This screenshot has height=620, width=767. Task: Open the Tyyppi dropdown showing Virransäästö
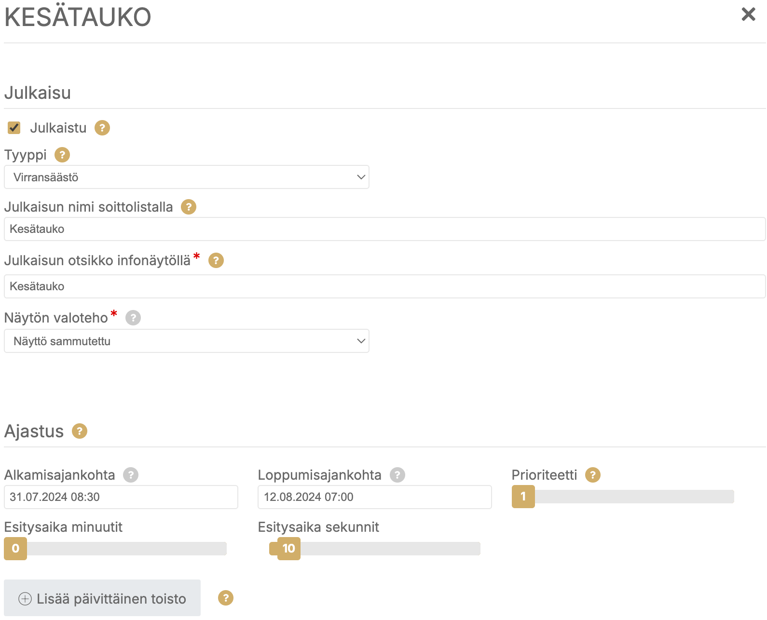pos(187,177)
